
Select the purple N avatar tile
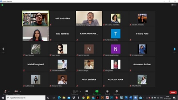[x=116, y=49]
